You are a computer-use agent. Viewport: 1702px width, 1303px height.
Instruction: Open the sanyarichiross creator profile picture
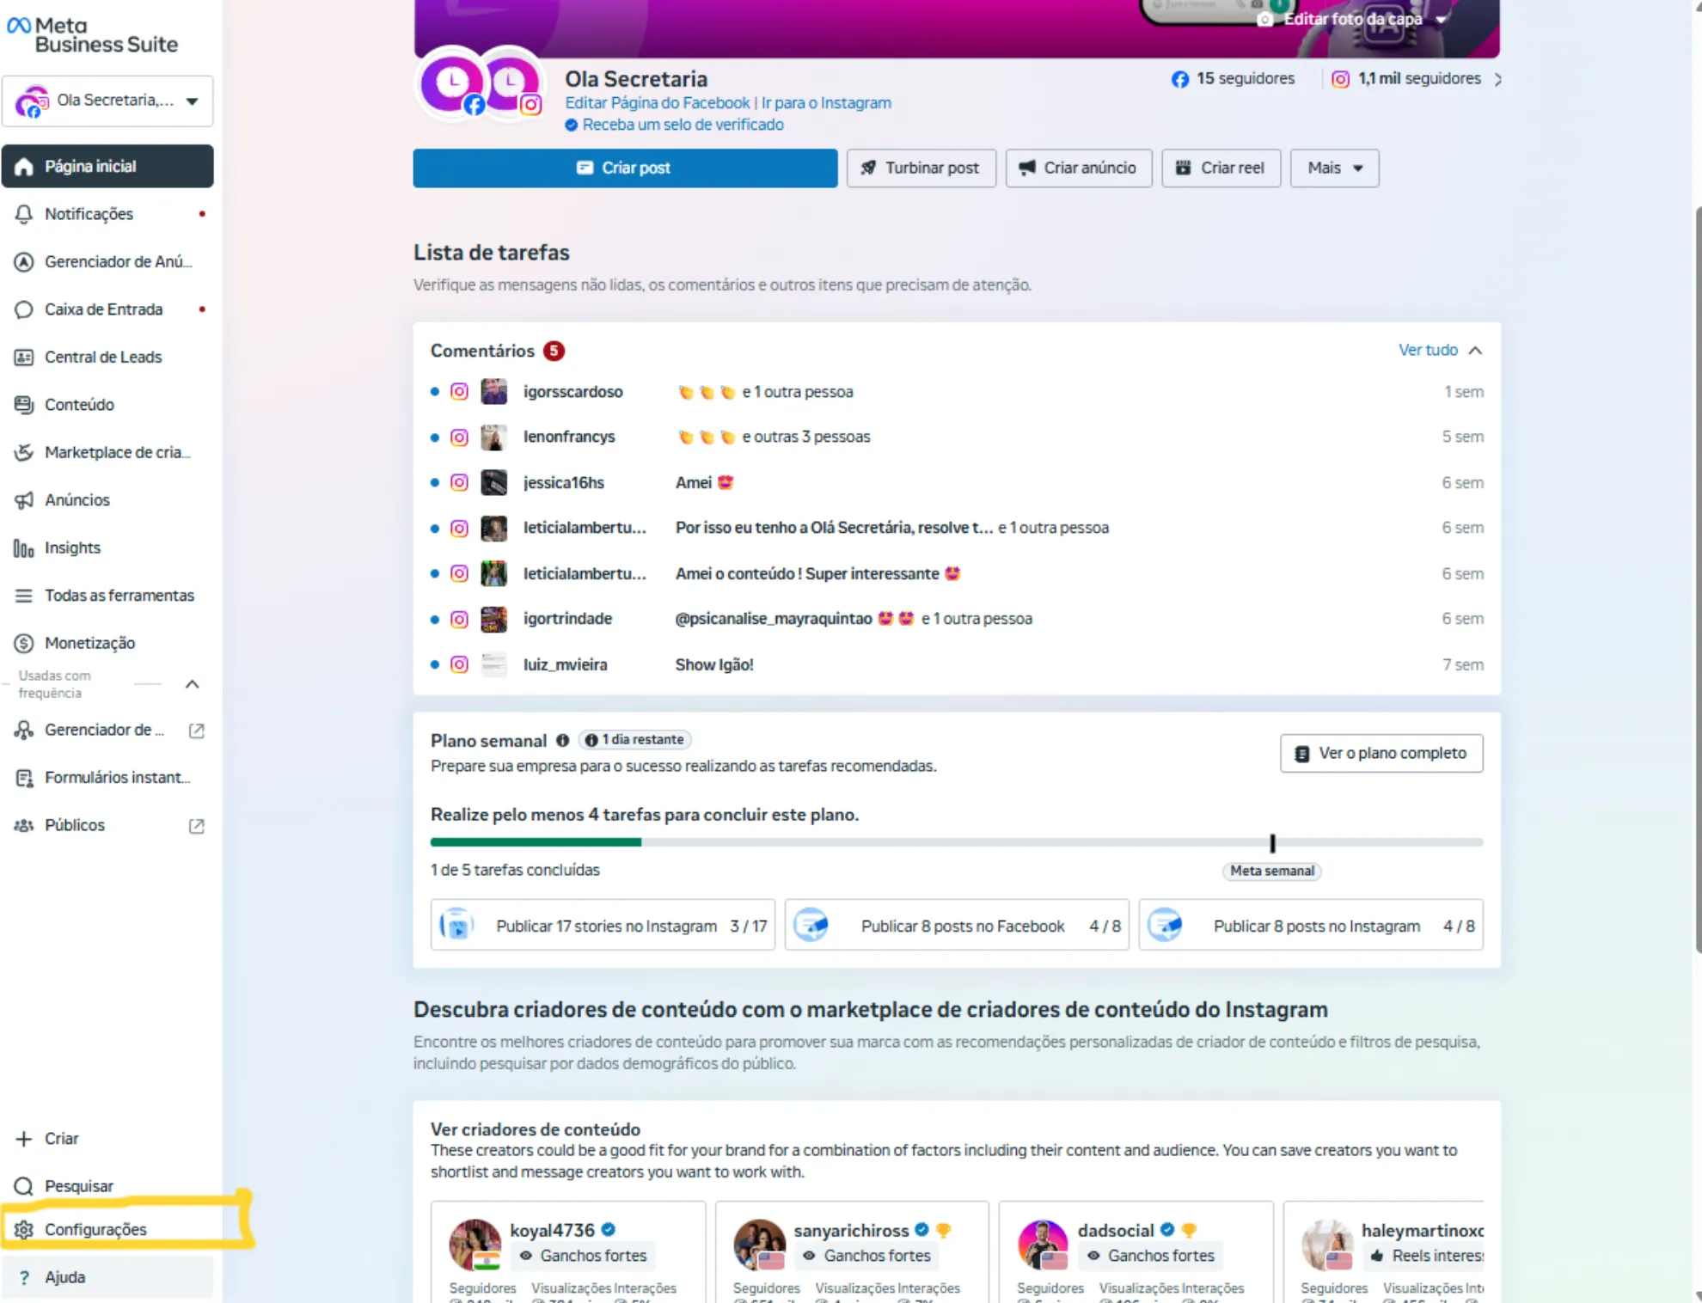point(759,1244)
